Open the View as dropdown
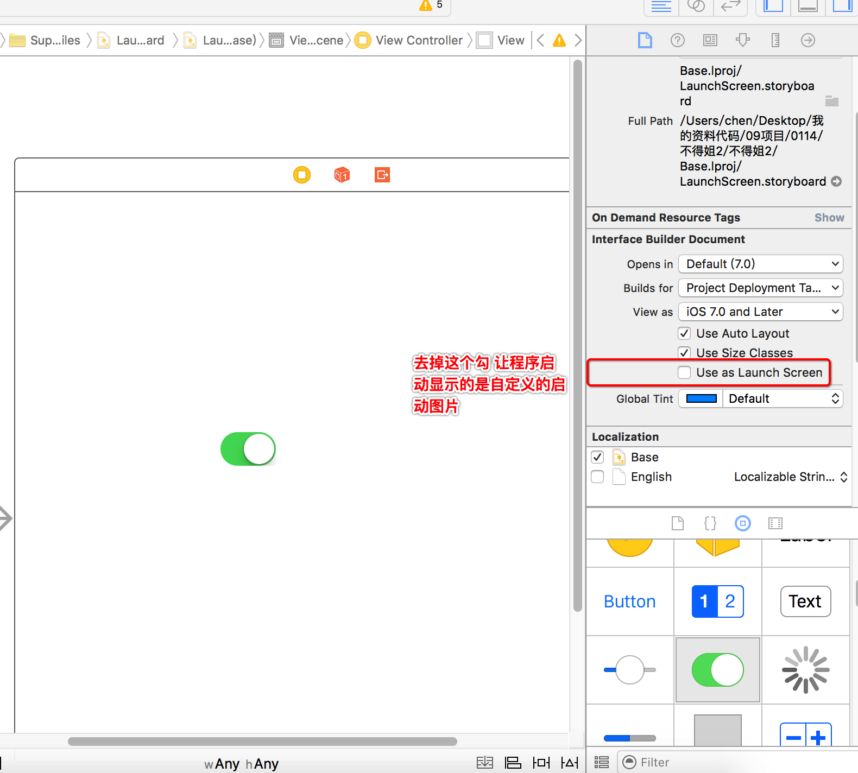Screen dimensions: 858x773 (x=761, y=312)
